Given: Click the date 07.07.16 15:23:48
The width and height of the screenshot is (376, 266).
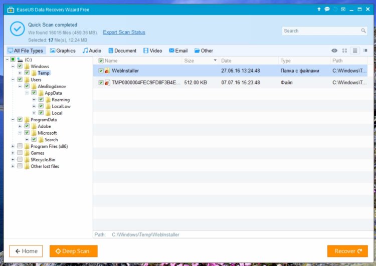Looking at the screenshot, I should pos(241,83).
